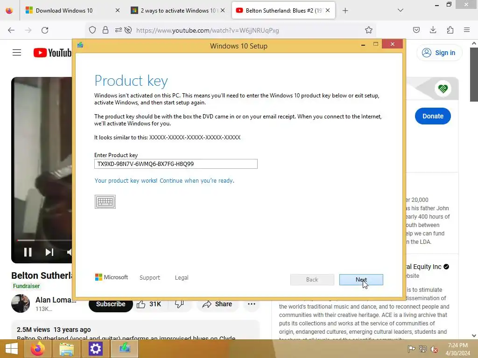Click Next in Windows 10 Setup
478x358 pixels.
click(x=361, y=280)
